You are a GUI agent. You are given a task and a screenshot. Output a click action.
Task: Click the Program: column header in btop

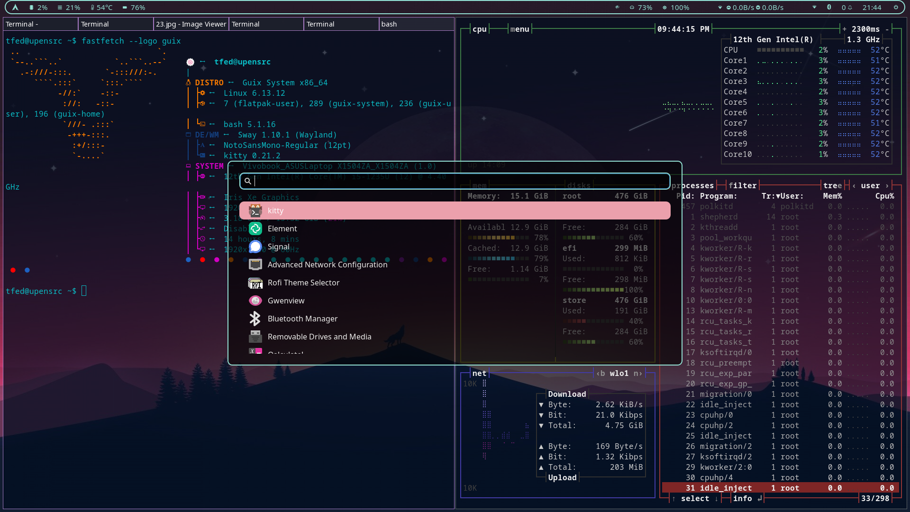719,196
